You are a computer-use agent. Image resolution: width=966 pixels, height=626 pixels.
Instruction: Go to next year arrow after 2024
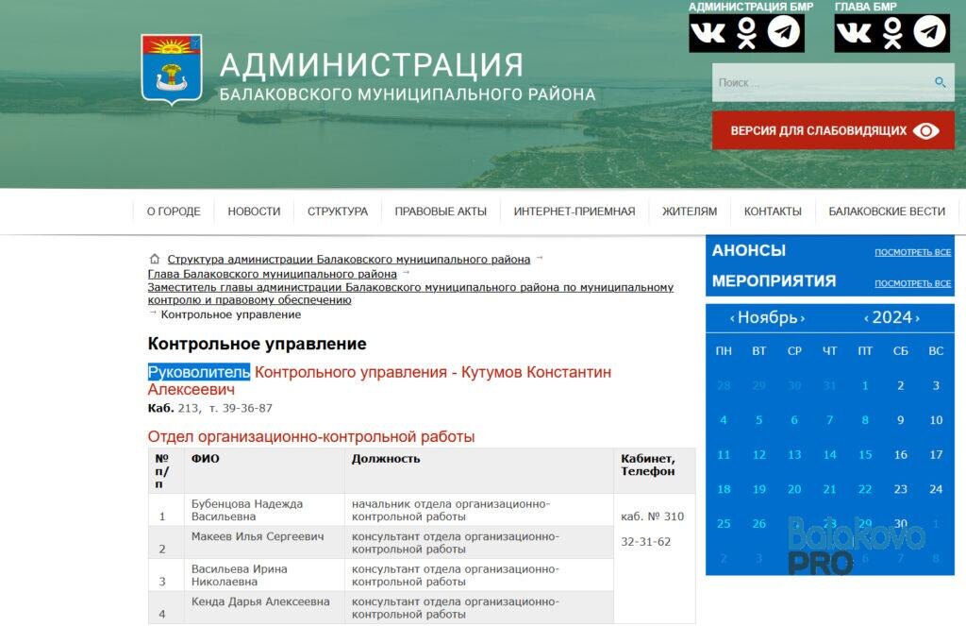(x=917, y=318)
